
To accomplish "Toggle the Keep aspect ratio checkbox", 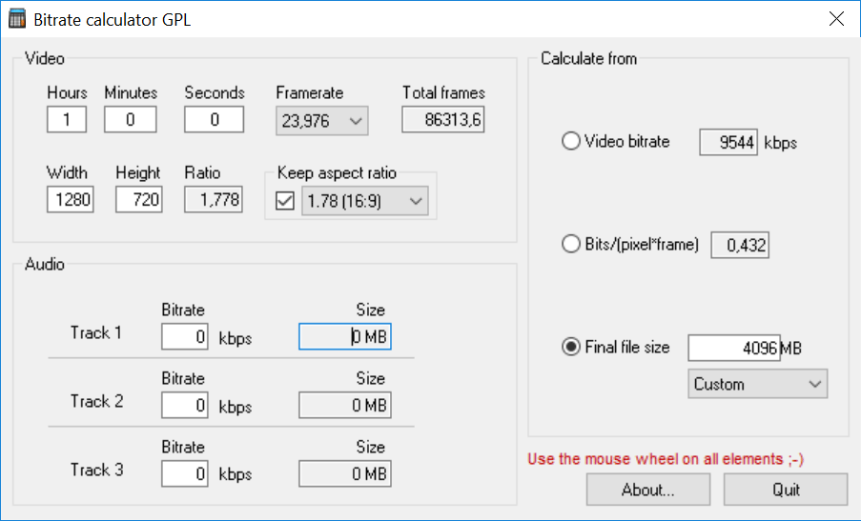I will (x=284, y=201).
